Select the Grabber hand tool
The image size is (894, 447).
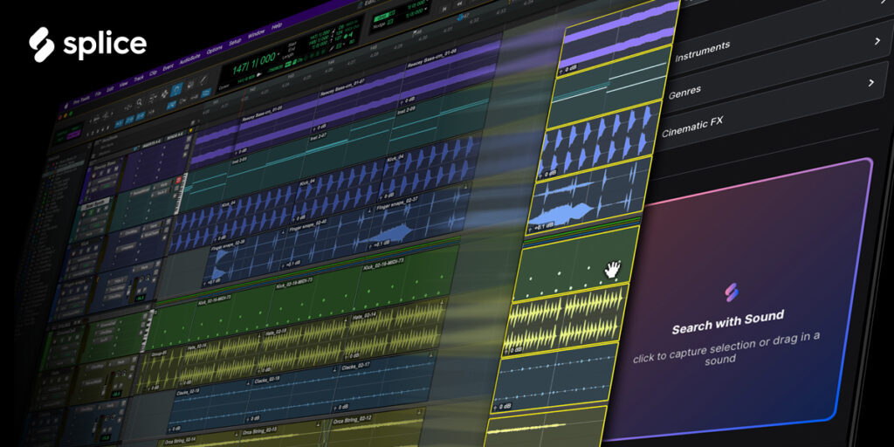(x=189, y=86)
